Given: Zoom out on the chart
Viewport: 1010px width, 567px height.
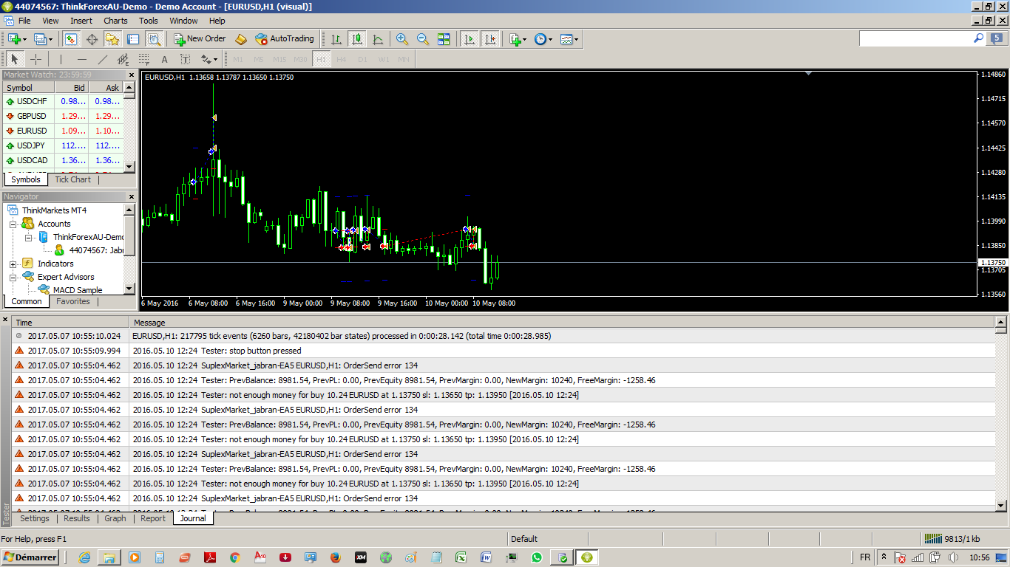Looking at the screenshot, I should [x=423, y=39].
